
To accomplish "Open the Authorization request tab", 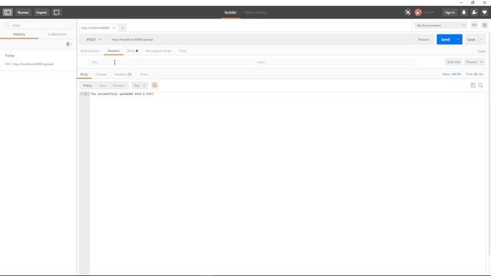I will pyautogui.click(x=91, y=51).
